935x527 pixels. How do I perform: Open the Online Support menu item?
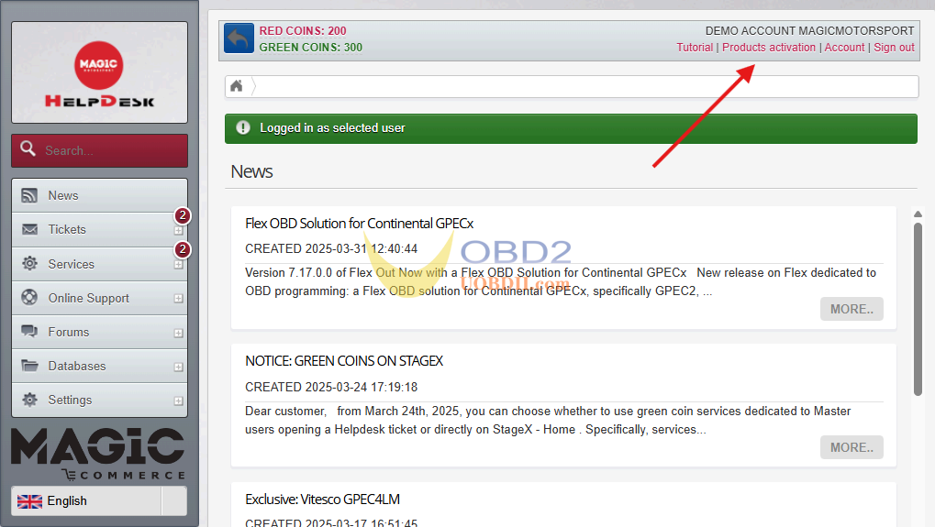100,298
